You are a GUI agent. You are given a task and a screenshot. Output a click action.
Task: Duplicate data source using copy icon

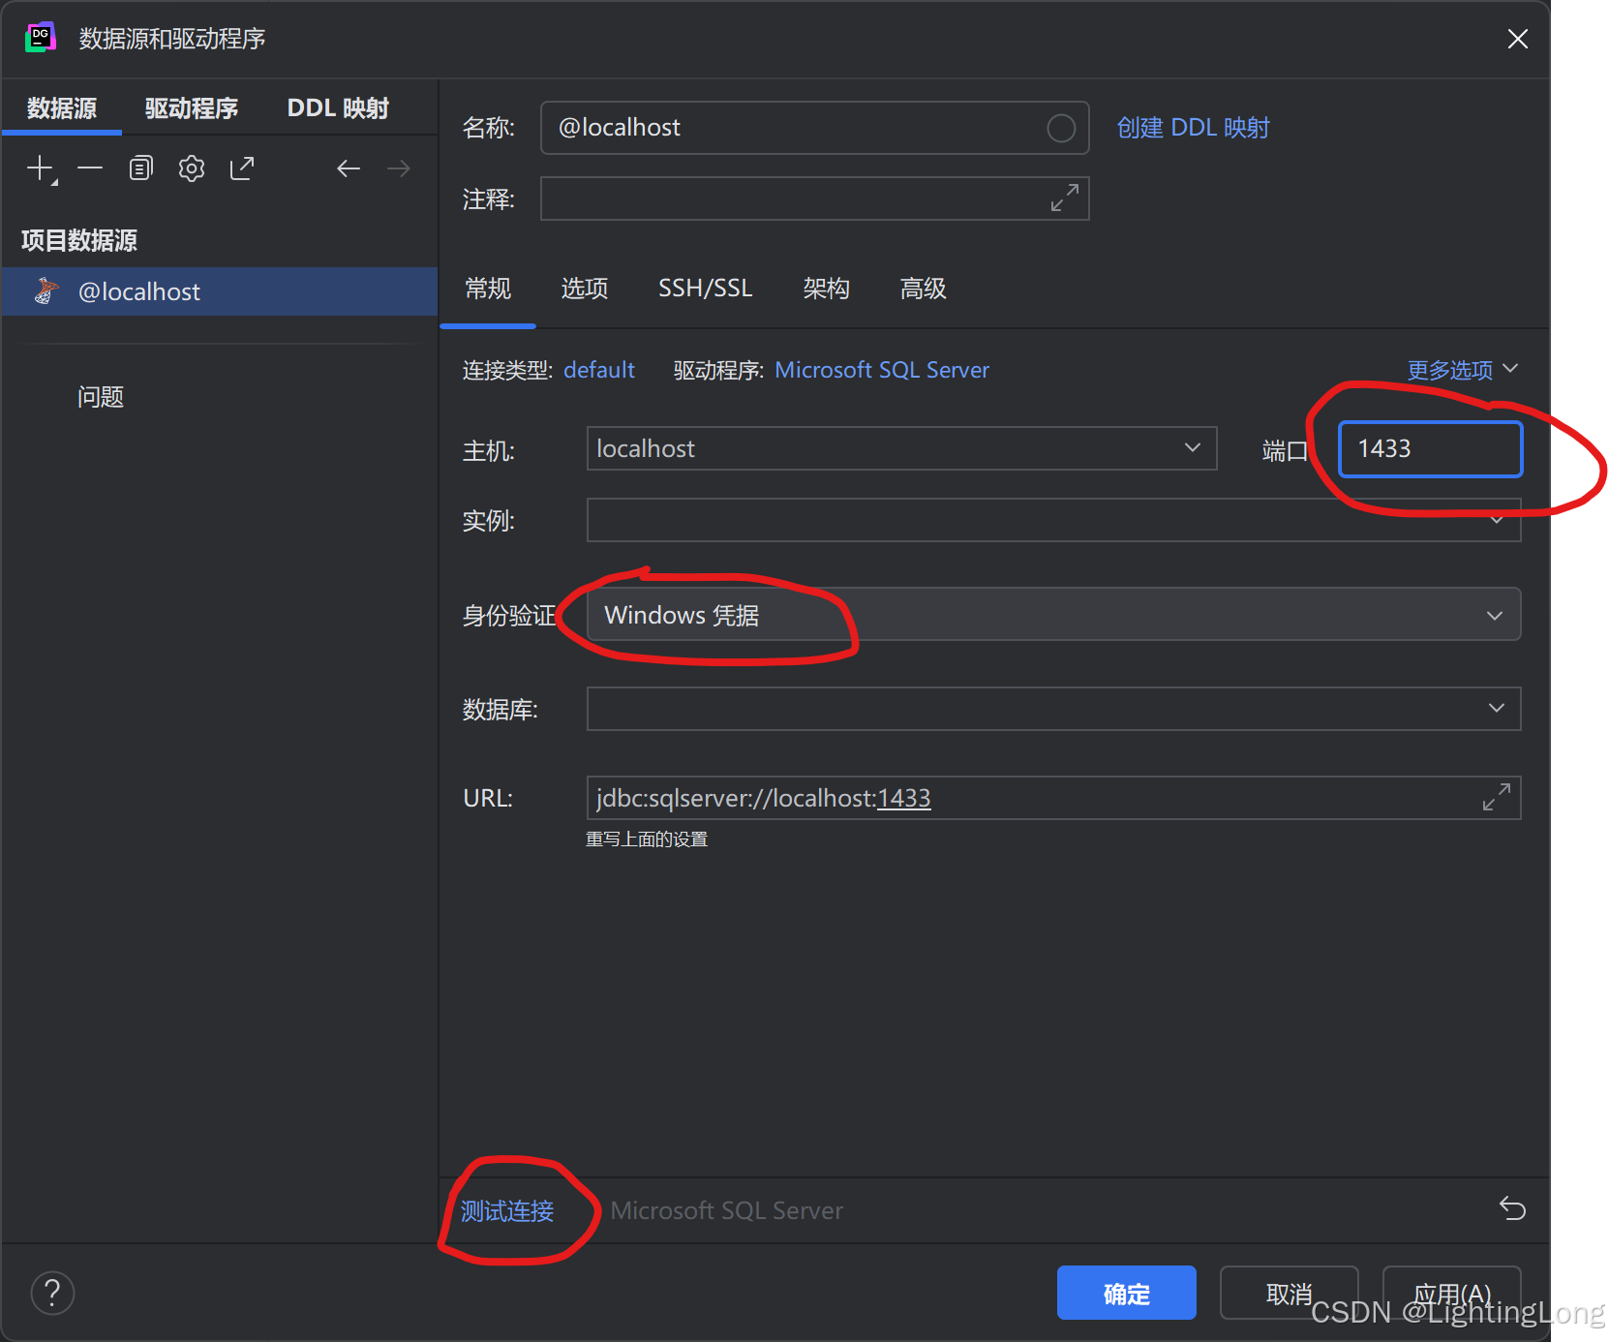[x=140, y=168]
